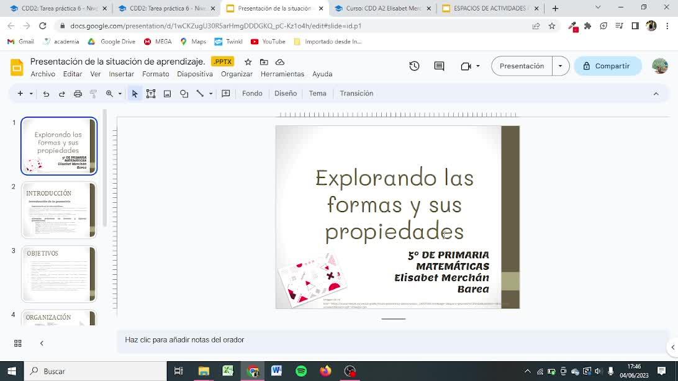Open the zoom dropdown arrow
This screenshot has width=678, height=381.
pos(120,94)
